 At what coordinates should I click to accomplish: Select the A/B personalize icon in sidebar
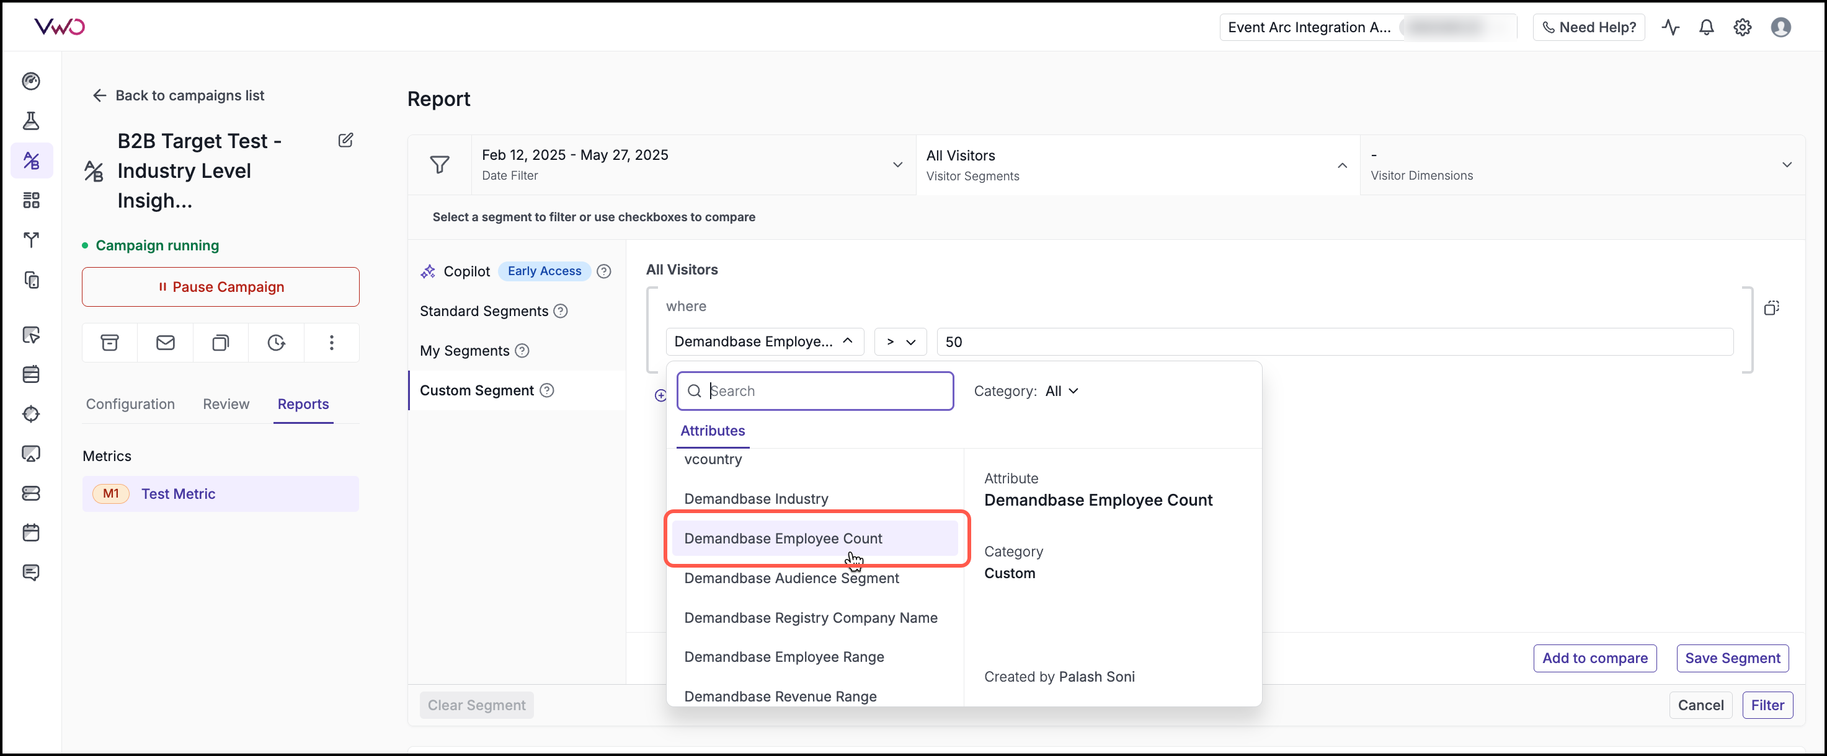pos(31,161)
